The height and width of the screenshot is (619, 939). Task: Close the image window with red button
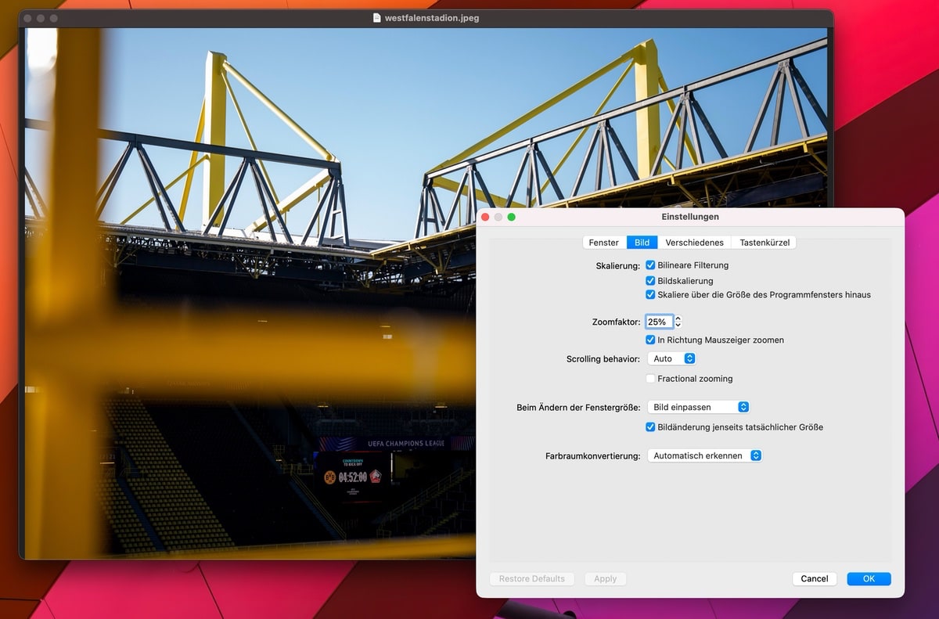[27, 18]
